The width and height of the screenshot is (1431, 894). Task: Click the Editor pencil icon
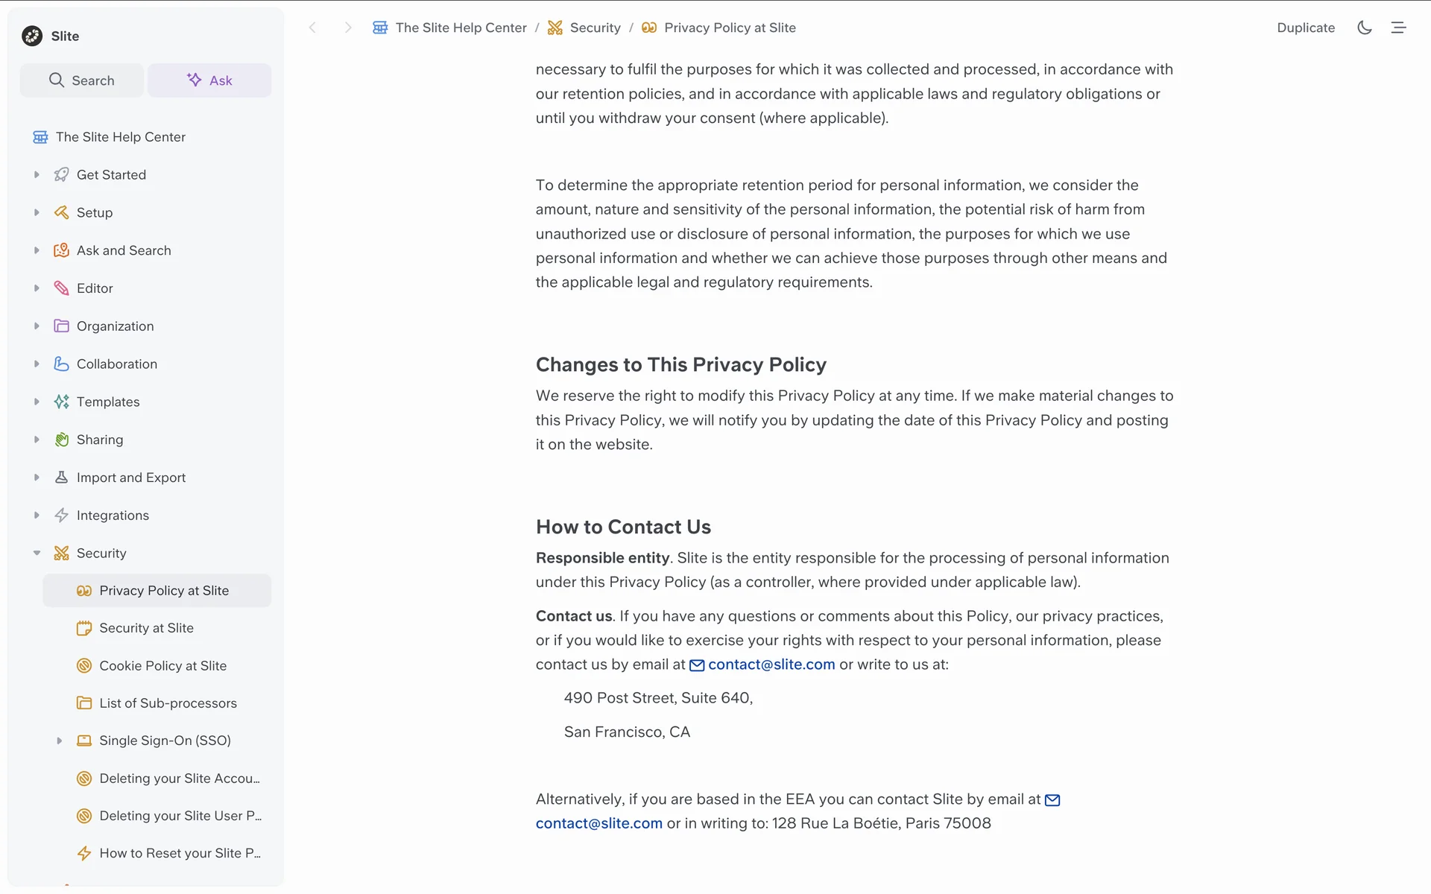[62, 288]
